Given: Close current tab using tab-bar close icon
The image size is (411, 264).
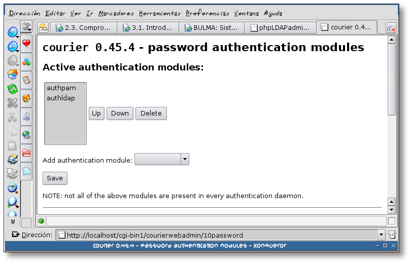Looking at the screenshot, I should (x=391, y=28).
